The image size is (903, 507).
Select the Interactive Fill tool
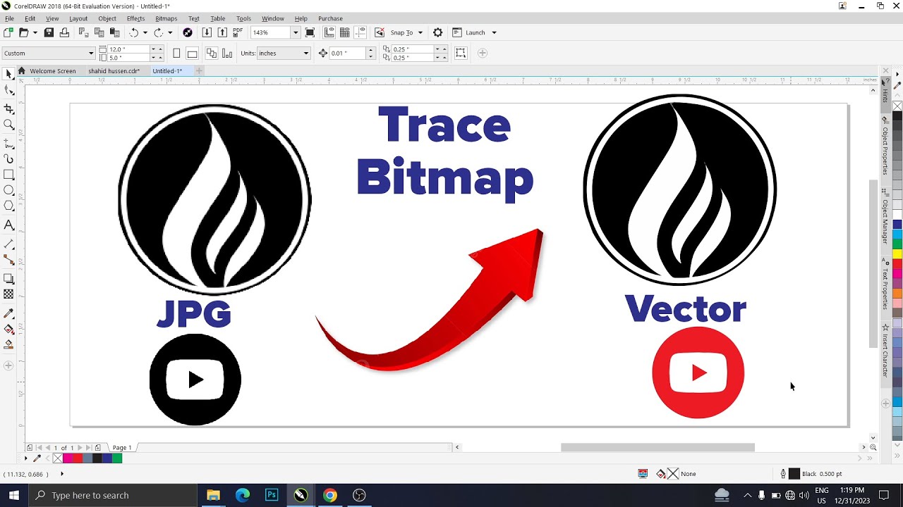(x=8, y=329)
